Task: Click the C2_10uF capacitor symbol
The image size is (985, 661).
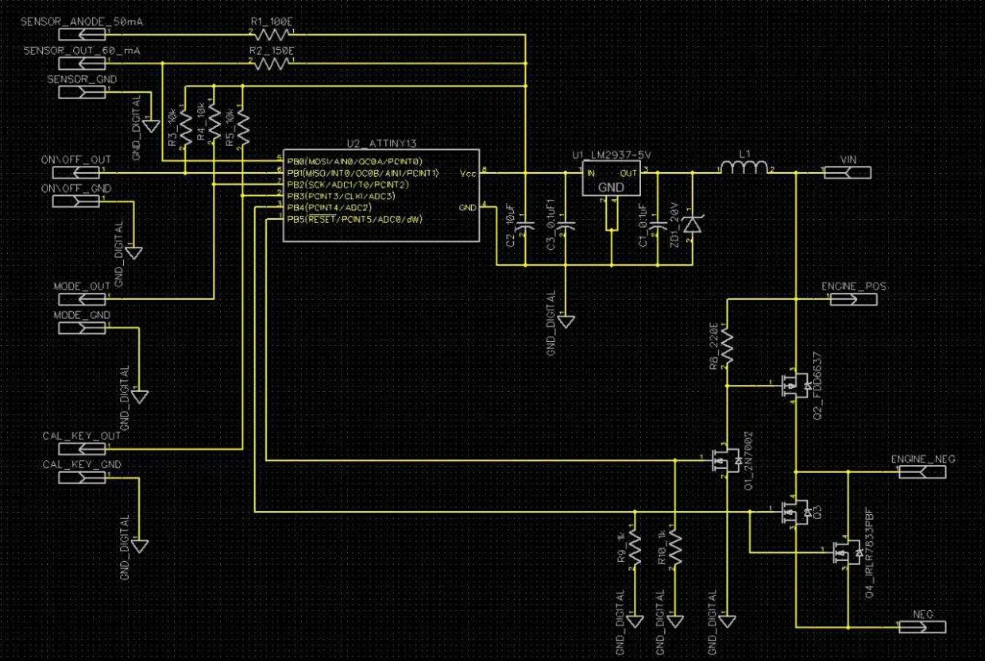Action: coord(525,227)
